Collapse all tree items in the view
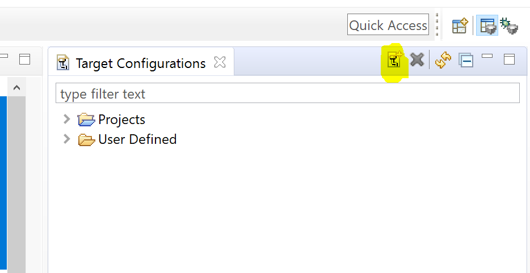Viewport: 530px width, 273px height. click(x=466, y=60)
